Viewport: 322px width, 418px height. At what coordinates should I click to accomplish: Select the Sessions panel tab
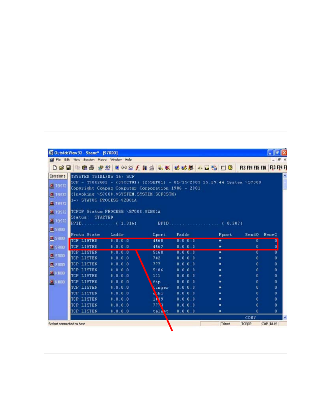click(57, 176)
